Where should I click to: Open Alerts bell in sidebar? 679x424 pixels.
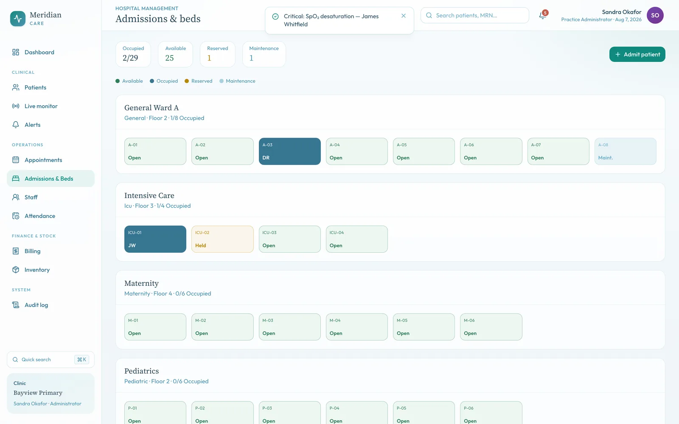[16, 125]
